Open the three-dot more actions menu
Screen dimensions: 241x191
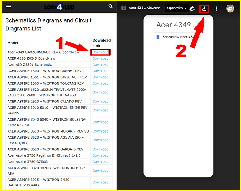pos(216,8)
